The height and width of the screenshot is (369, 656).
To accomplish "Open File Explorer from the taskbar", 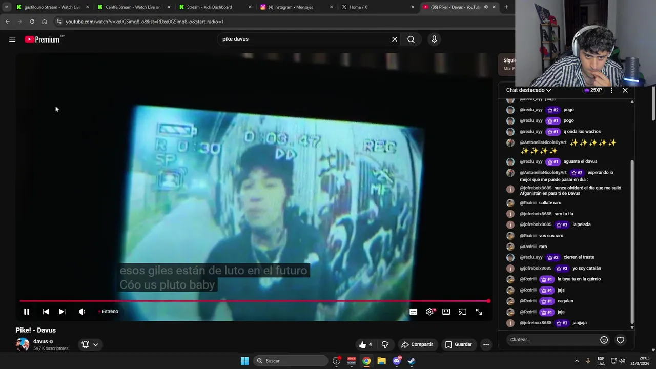I will (381, 361).
